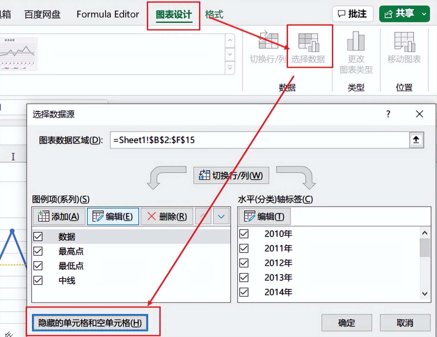Click the 切换行/列(W) button in dialog

pos(231,175)
